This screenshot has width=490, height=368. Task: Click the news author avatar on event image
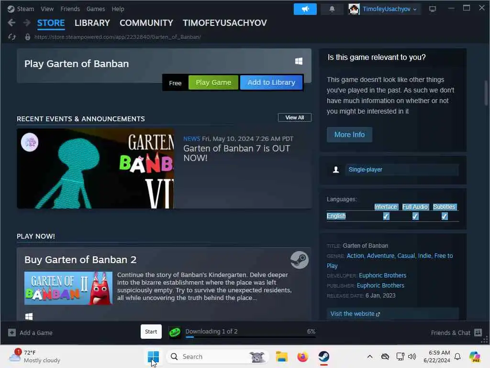click(30, 142)
